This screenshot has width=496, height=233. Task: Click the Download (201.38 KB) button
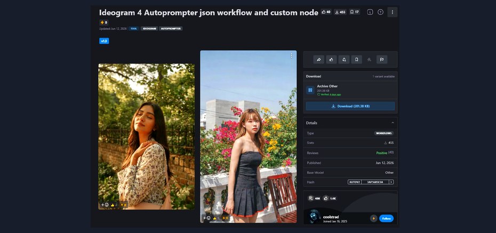[x=350, y=106]
